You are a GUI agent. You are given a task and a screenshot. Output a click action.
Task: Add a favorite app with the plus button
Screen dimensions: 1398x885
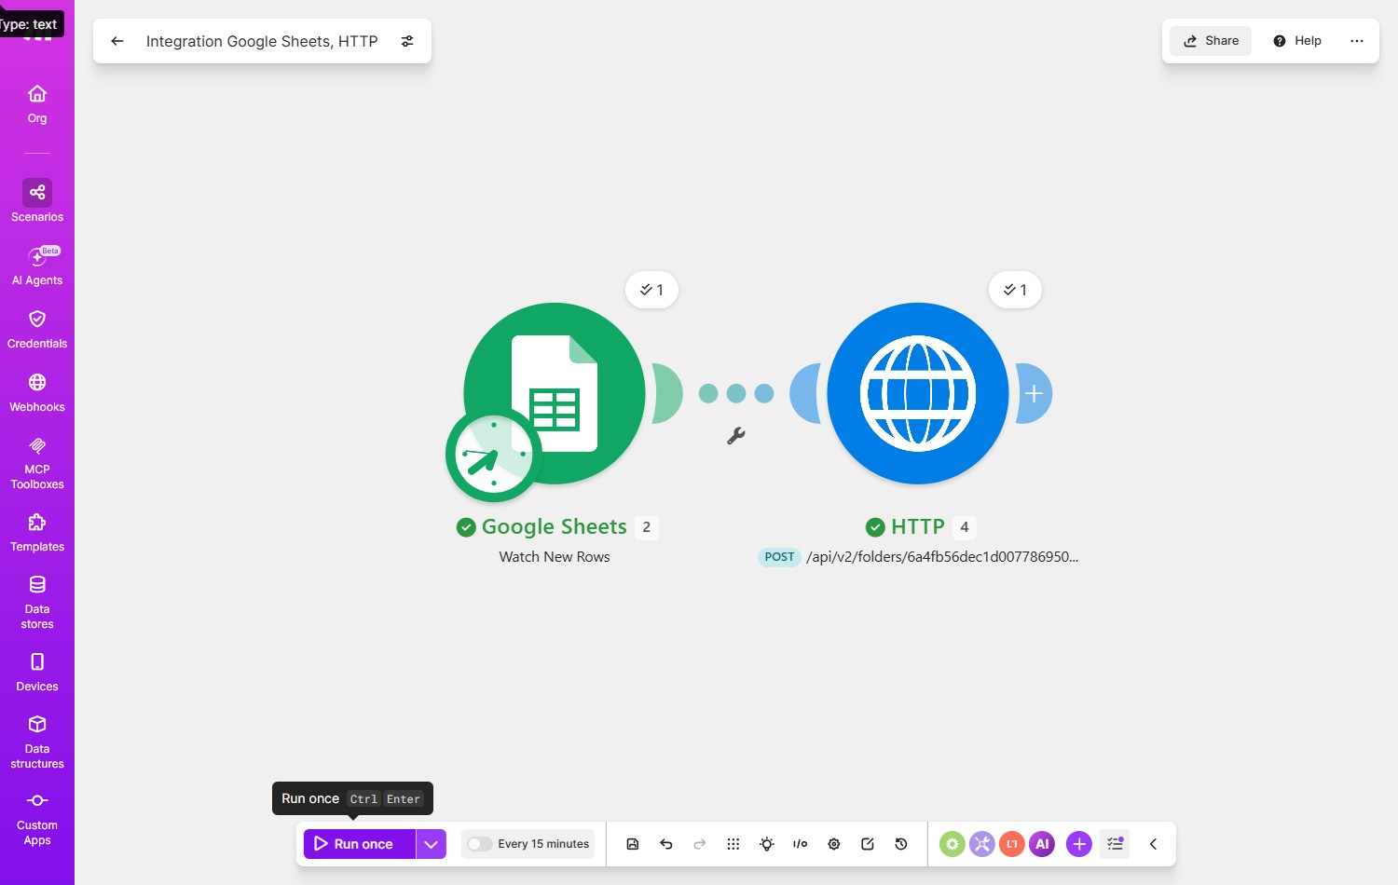tap(1079, 844)
